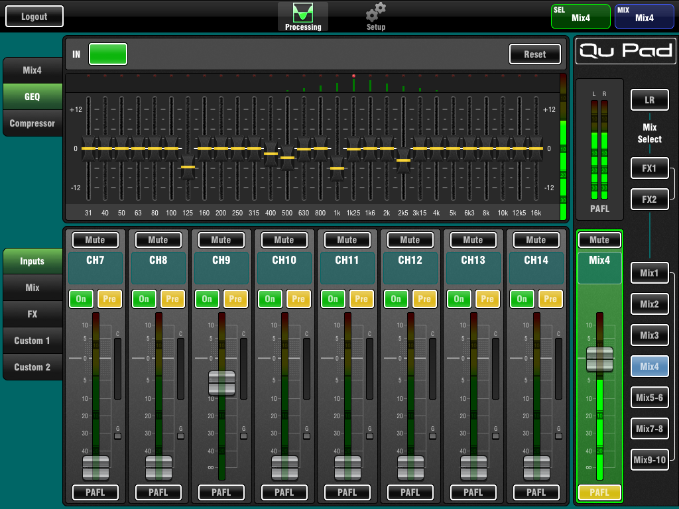The height and width of the screenshot is (509, 679).
Task: Select the CH10 name block
Action: 284,268
